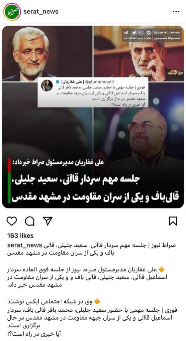Tap embedded tweet avatar of Ali Ghafarian
186x341 pixels.
coord(47,85)
